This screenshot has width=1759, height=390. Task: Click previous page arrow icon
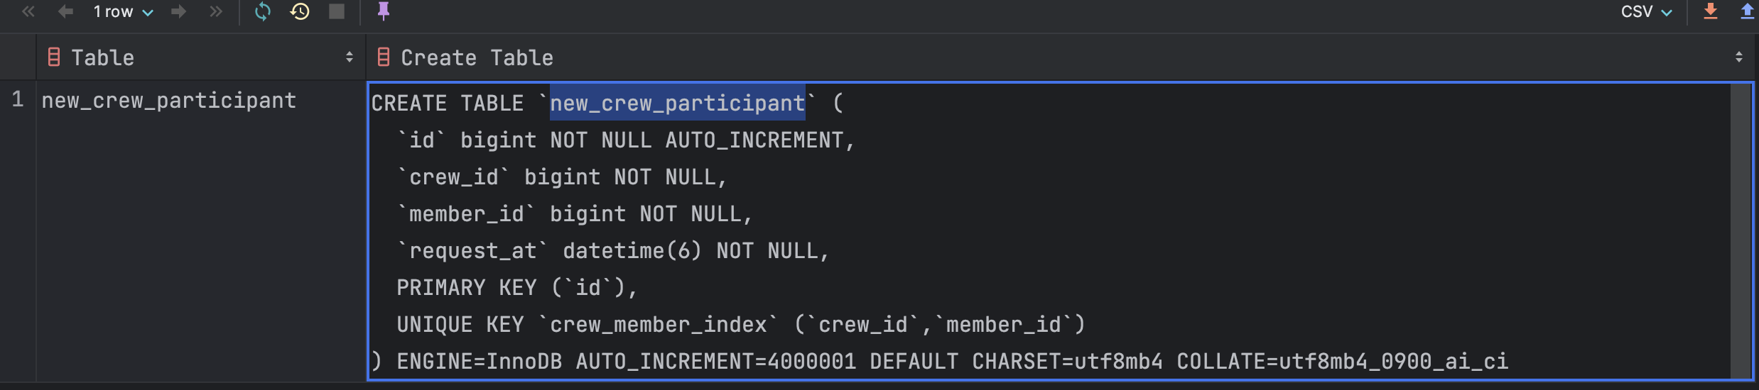click(x=65, y=11)
